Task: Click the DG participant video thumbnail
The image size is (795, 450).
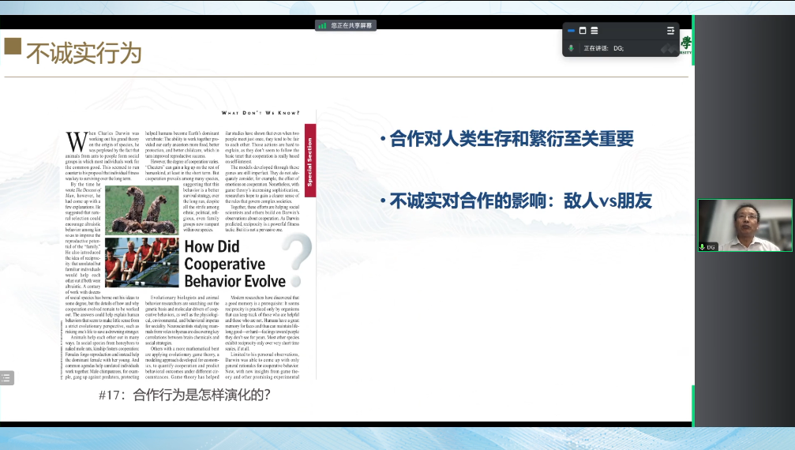Action: click(x=746, y=225)
